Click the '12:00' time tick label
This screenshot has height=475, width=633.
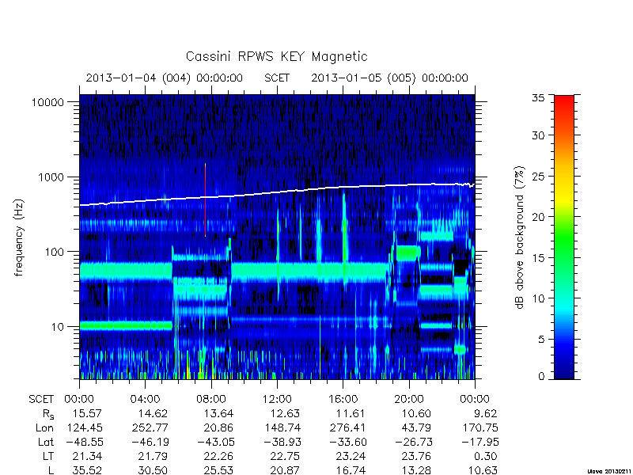[277, 400]
